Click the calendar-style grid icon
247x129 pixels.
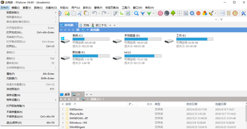[x=186, y=13]
